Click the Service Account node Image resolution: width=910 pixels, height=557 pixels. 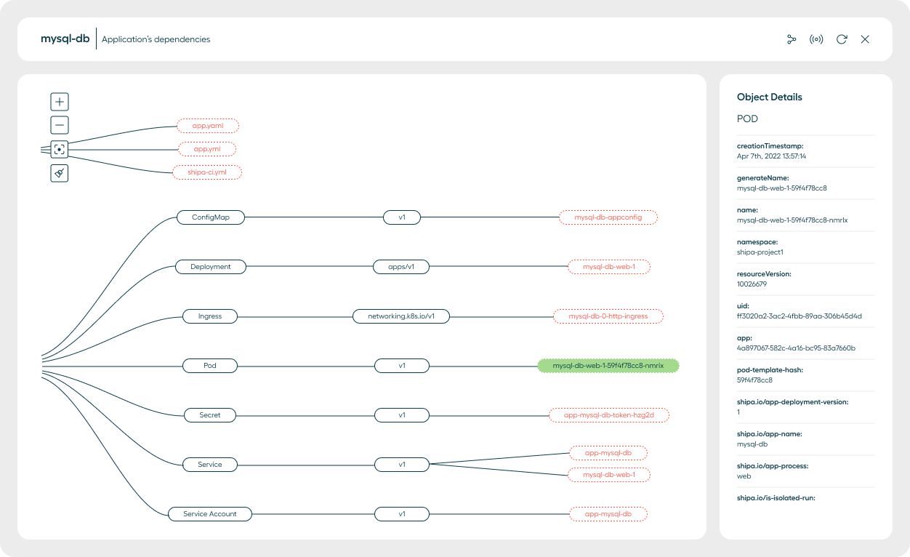(210, 514)
